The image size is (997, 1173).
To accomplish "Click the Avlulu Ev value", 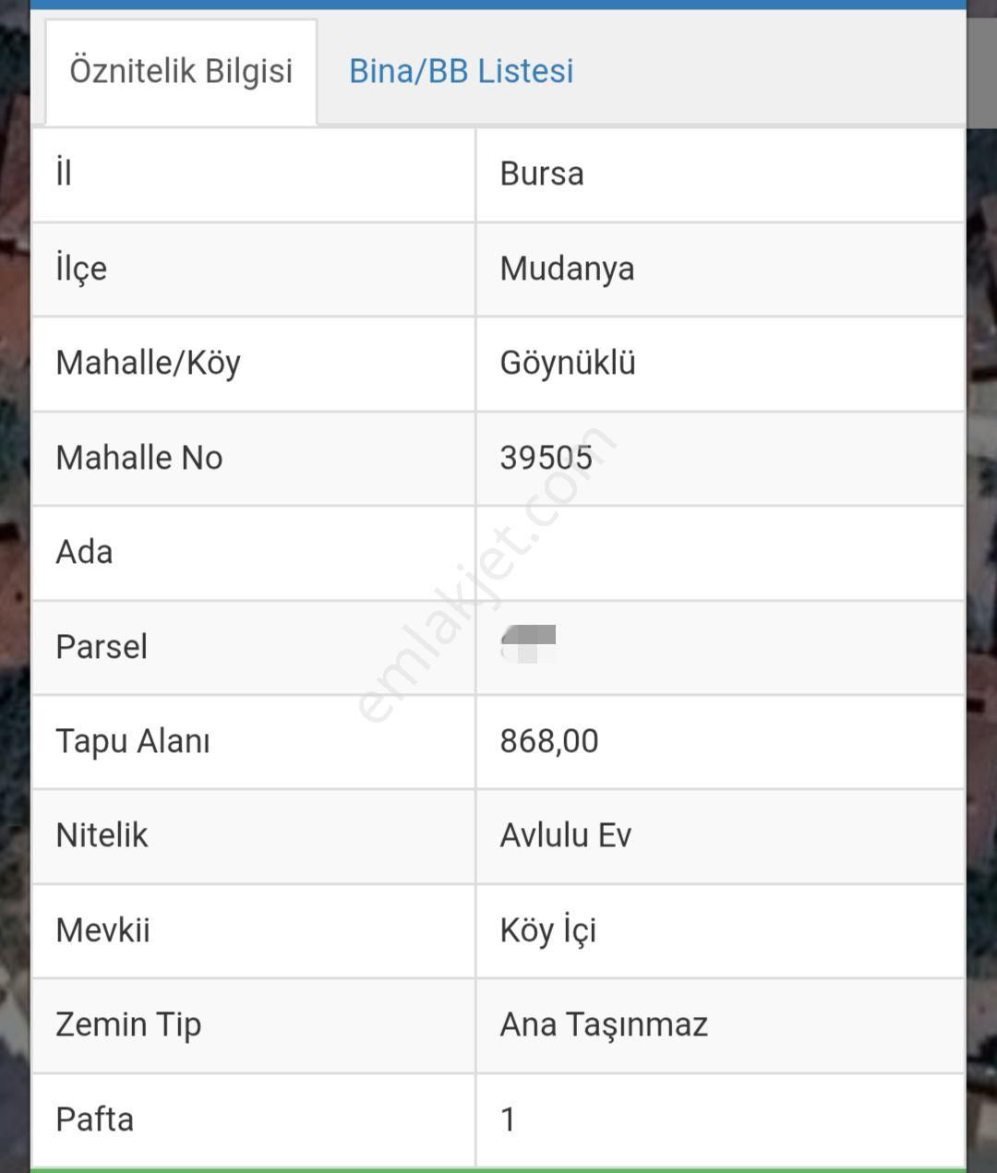I will [x=565, y=836].
